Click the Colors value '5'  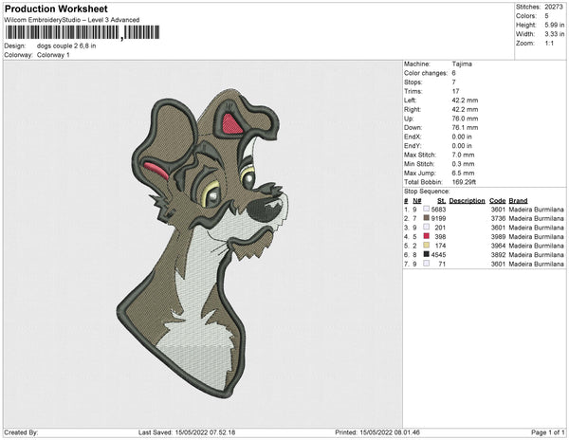tap(546, 16)
